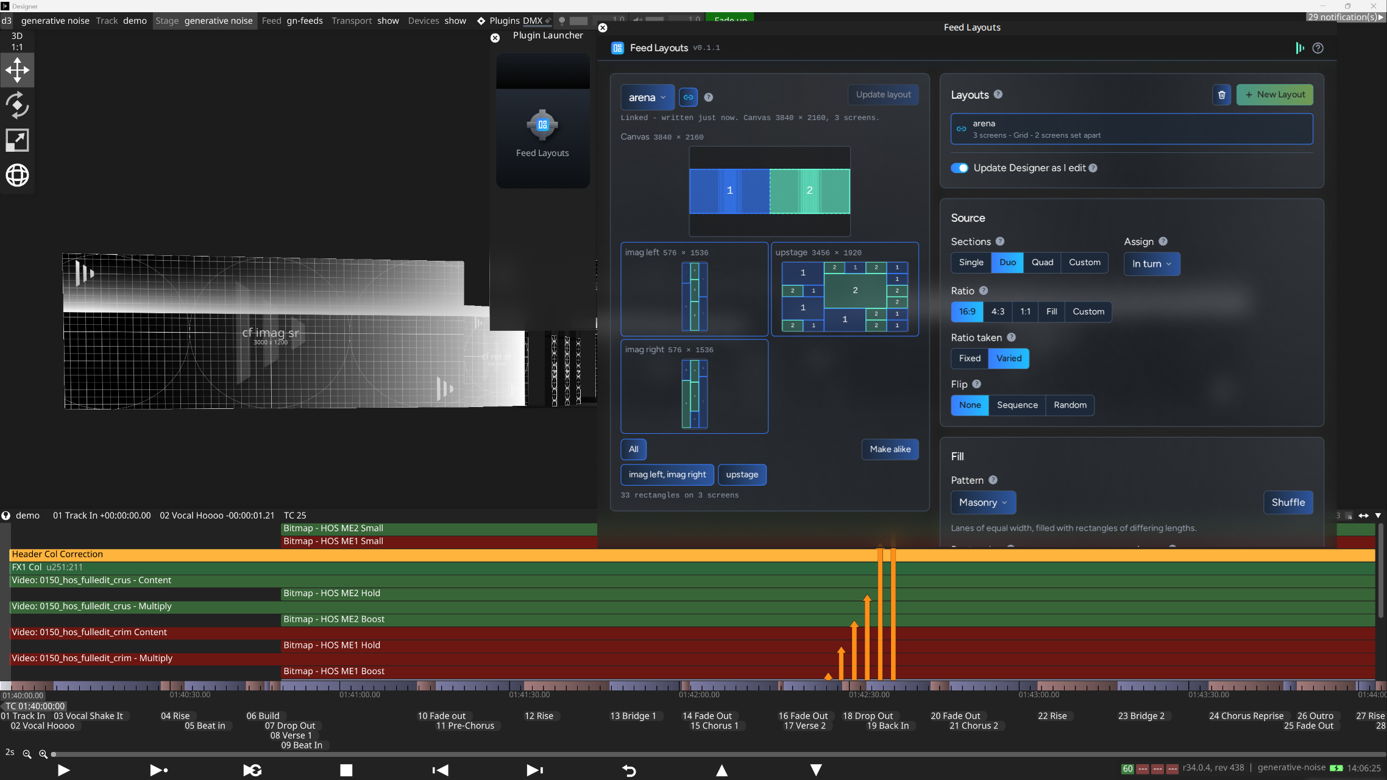Choose 4:3 ratio option
This screenshot has height=780, width=1387.
(x=998, y=312)
